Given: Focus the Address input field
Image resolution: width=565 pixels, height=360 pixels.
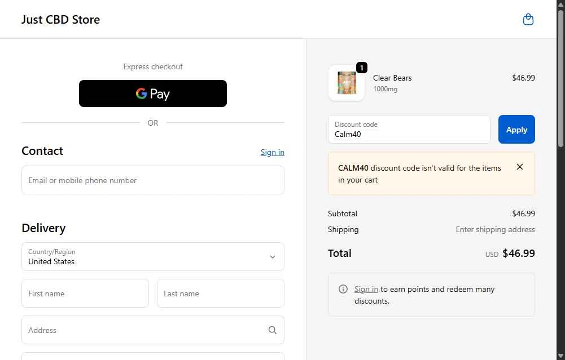Looking at the screenshot, I should pos(144,330).
